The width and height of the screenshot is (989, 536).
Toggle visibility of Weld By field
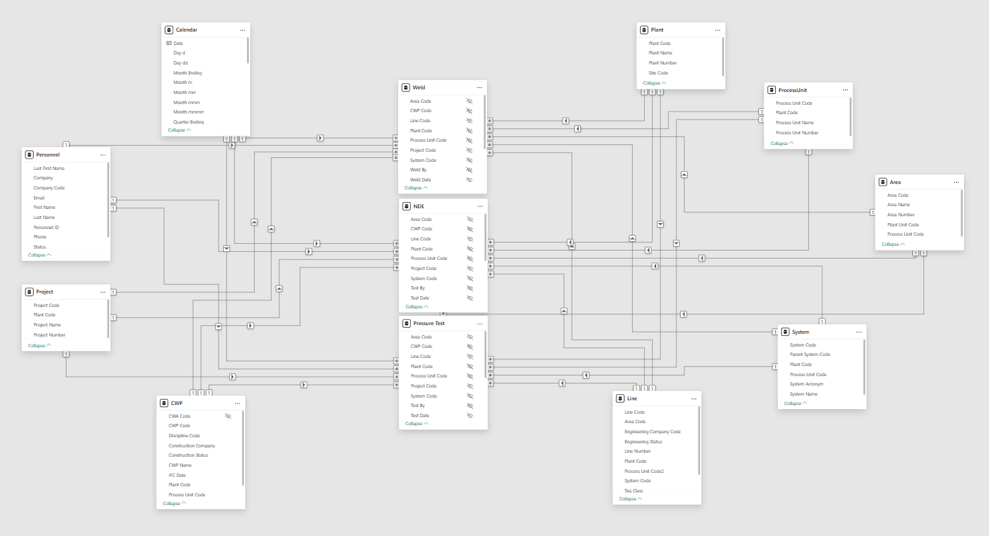pyautogui.click(x=469, y=170)
